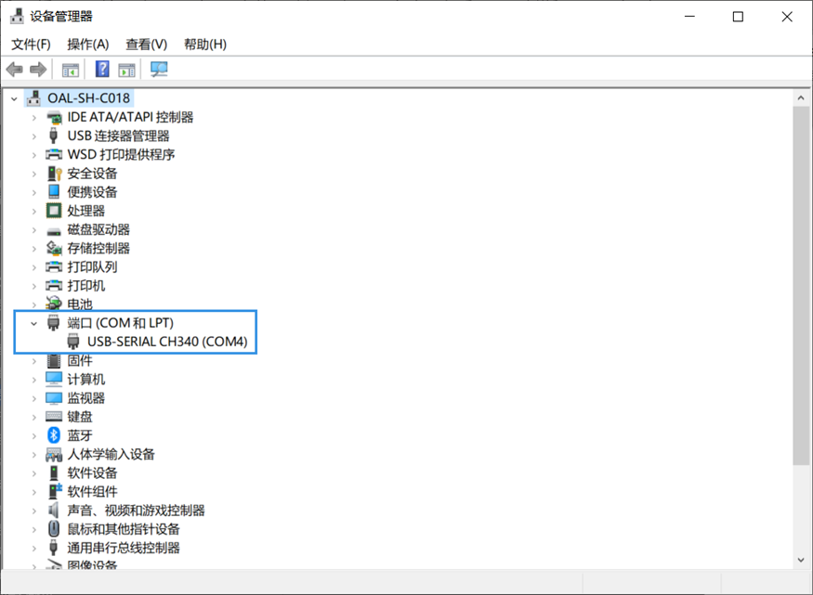Select 鼠标和其他指针设备 tree entry

click(124, 529)
